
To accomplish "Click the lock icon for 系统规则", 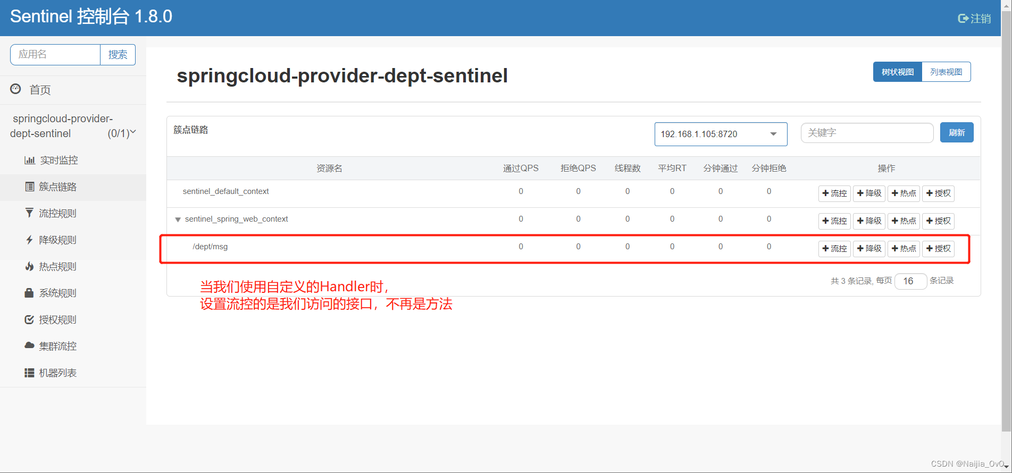I will click(29, 293).
